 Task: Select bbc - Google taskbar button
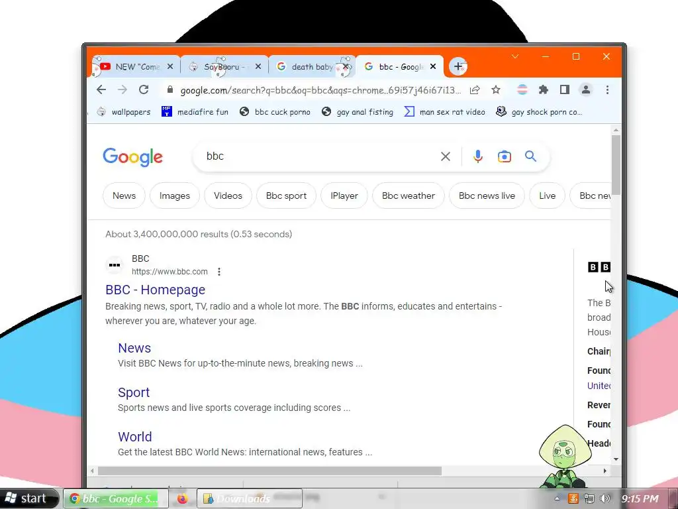click(x=115, y=498)
